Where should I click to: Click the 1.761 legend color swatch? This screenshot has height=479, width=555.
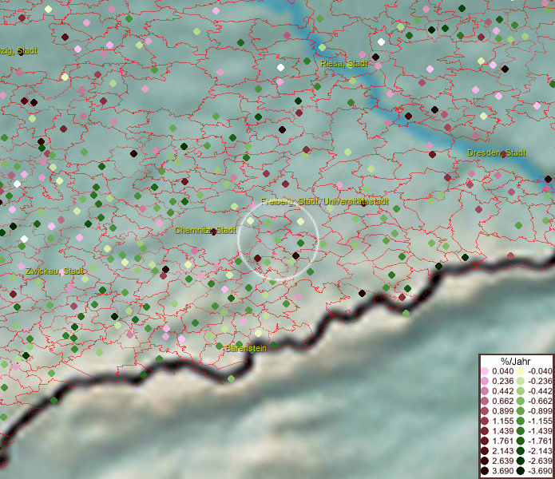pos(485,441)
